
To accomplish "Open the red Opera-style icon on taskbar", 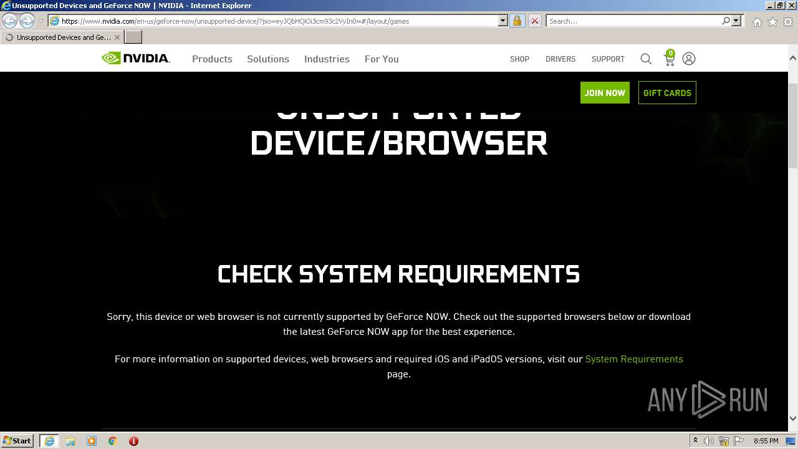I will [x=133, y=441].
